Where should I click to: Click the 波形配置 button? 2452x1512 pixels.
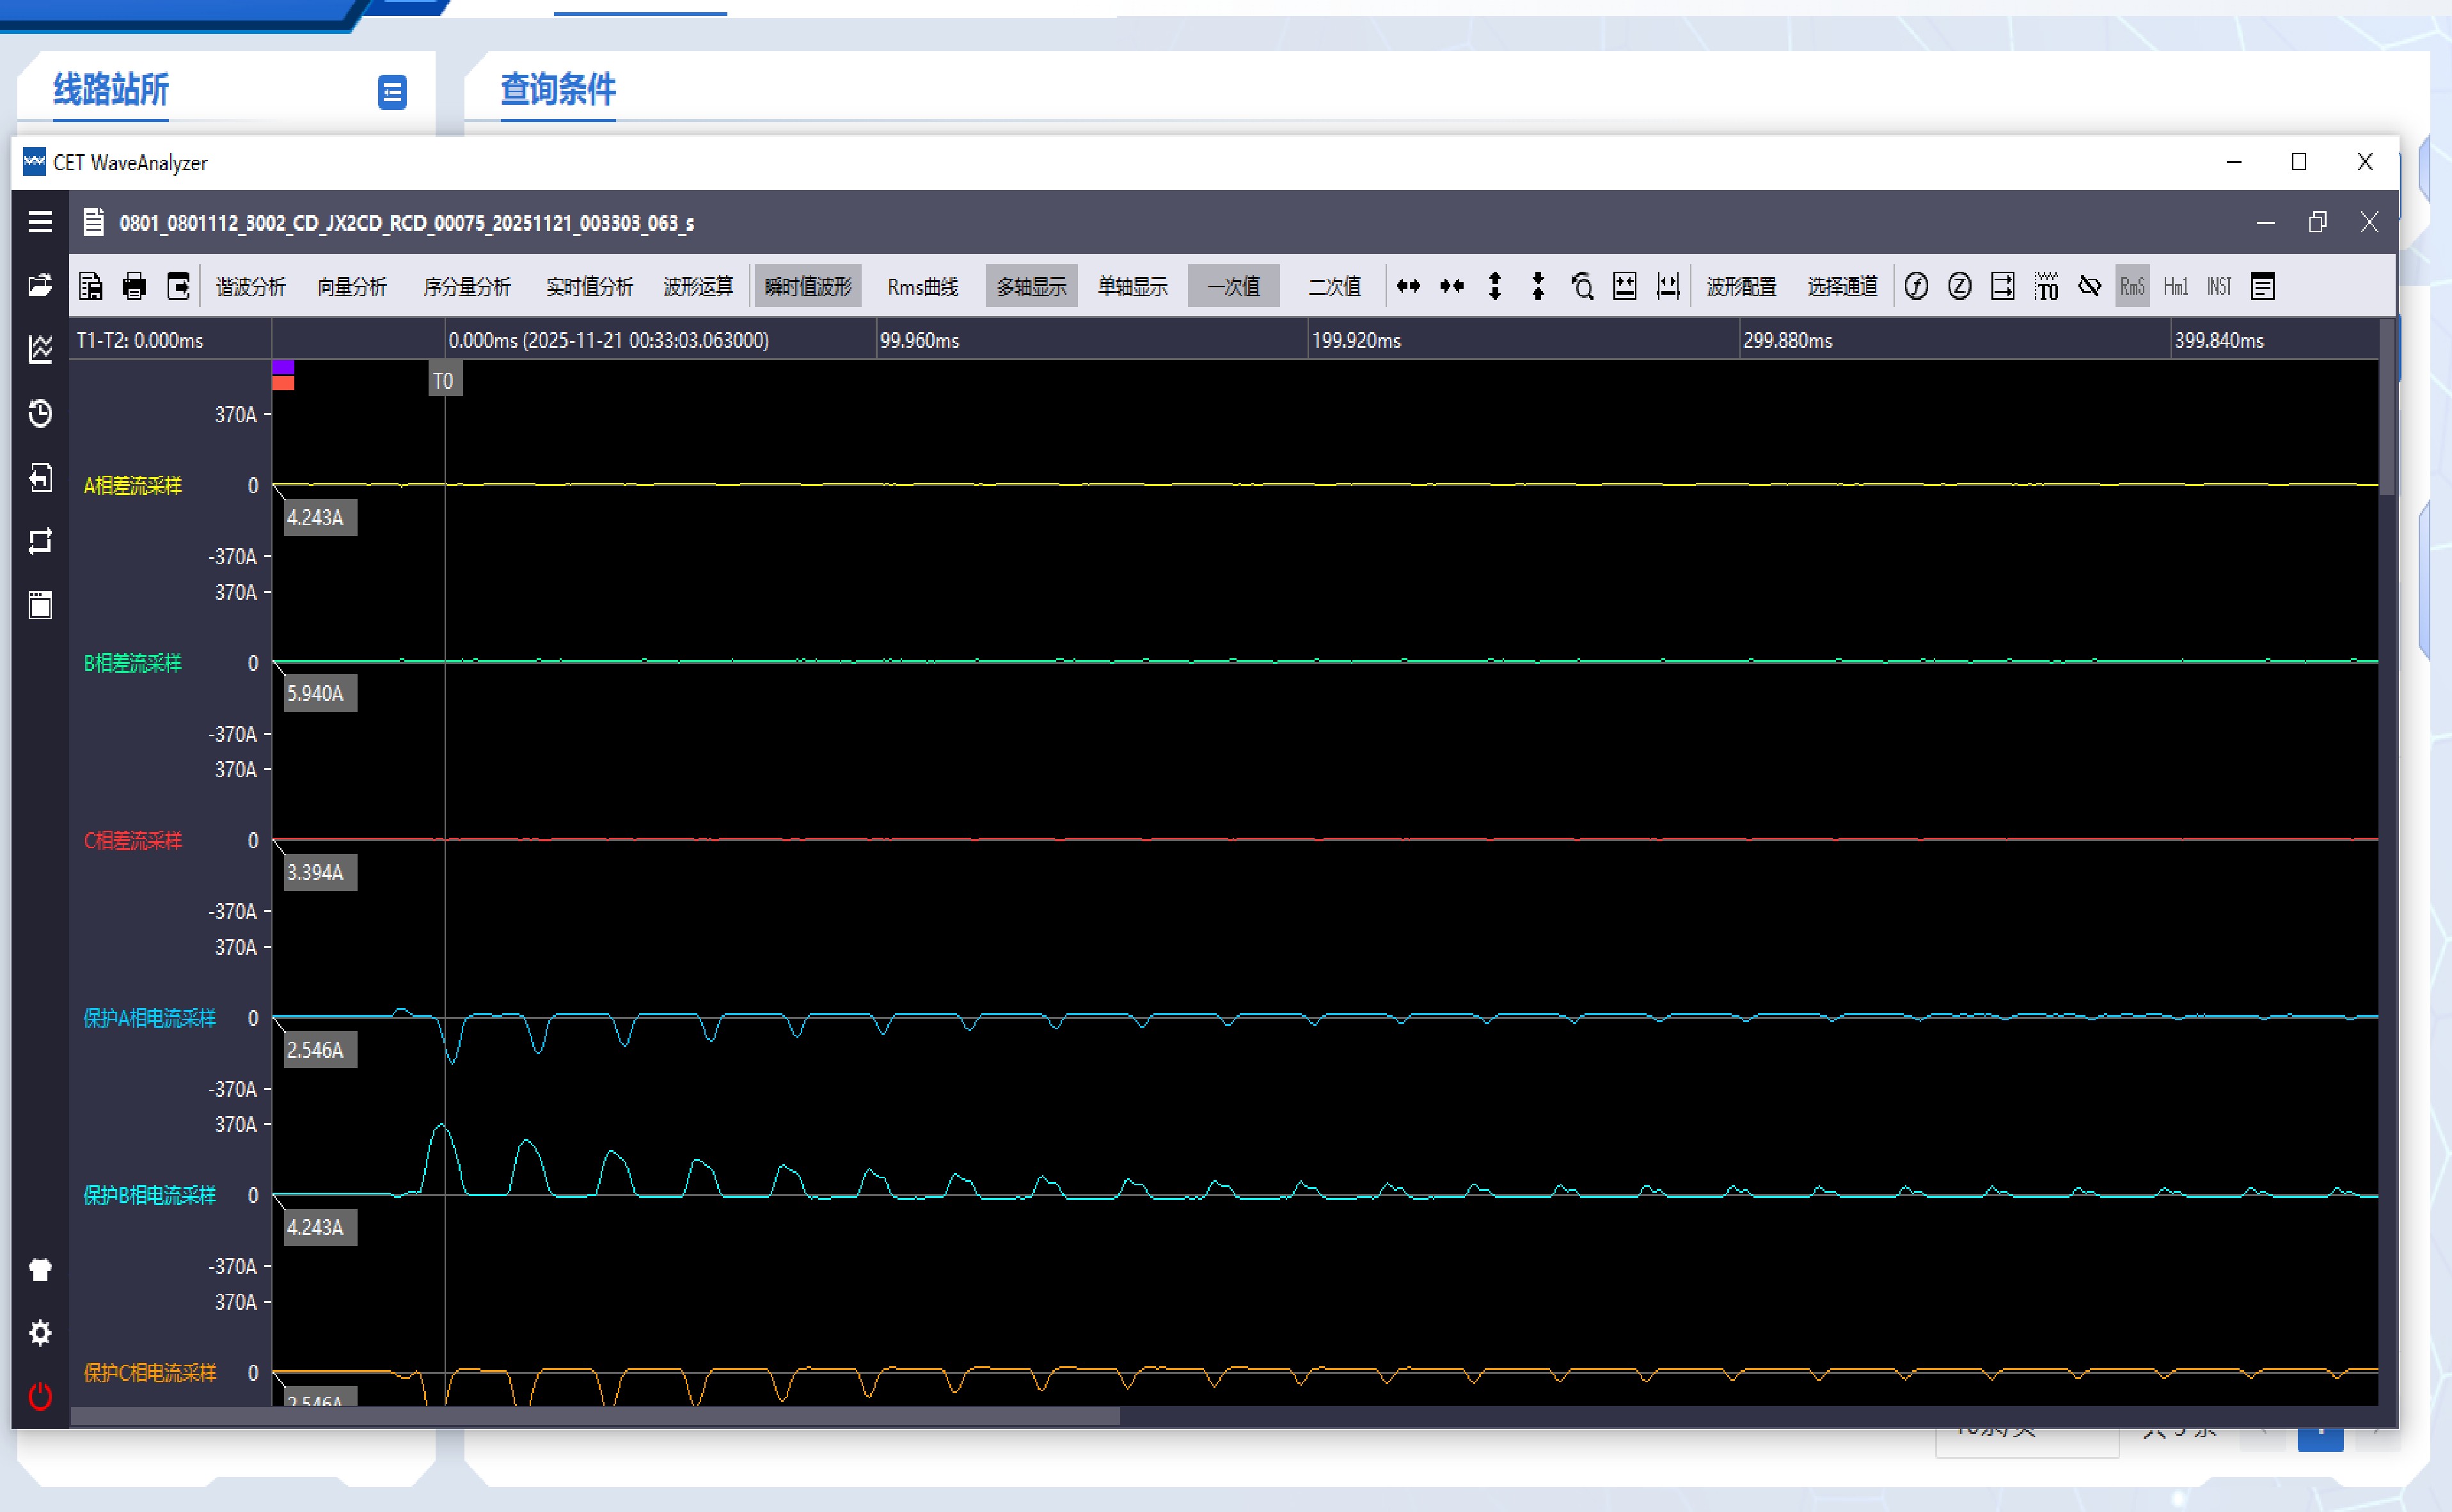coord(1741,287)
